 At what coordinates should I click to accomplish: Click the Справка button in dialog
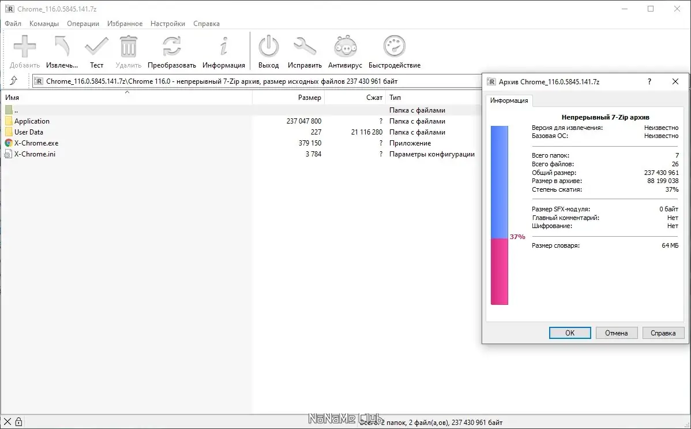[x=663, y=333]
